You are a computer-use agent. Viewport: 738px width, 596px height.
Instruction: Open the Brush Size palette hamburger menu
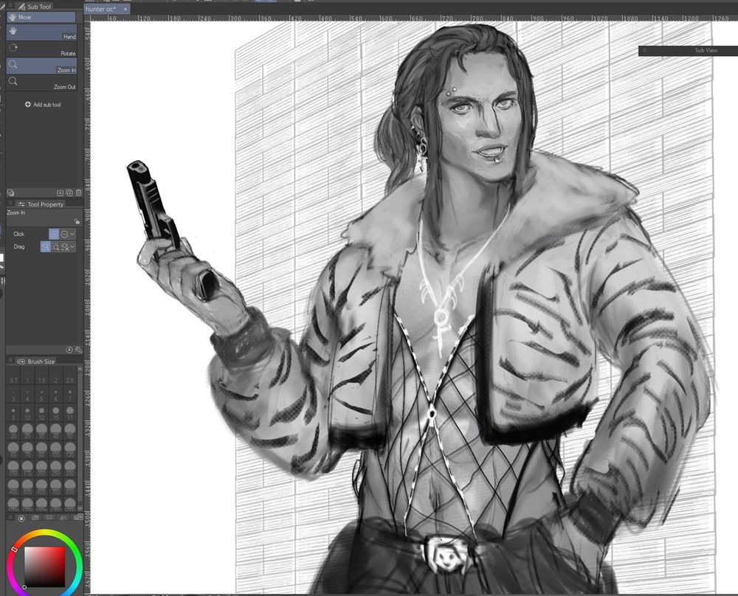10,360
